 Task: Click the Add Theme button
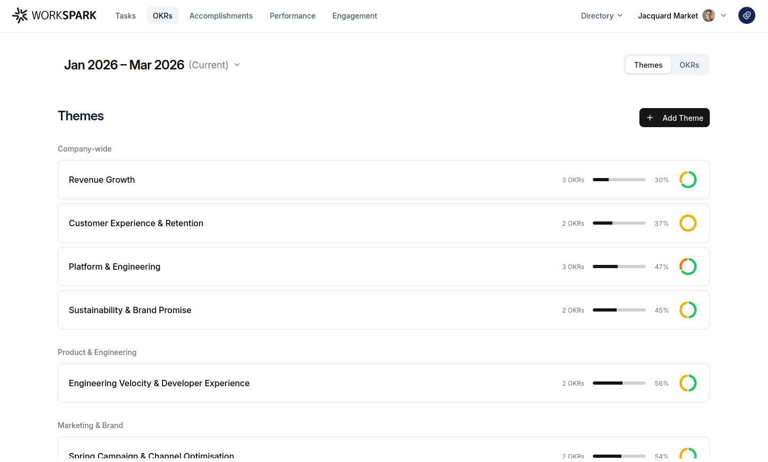coord(674,118)
